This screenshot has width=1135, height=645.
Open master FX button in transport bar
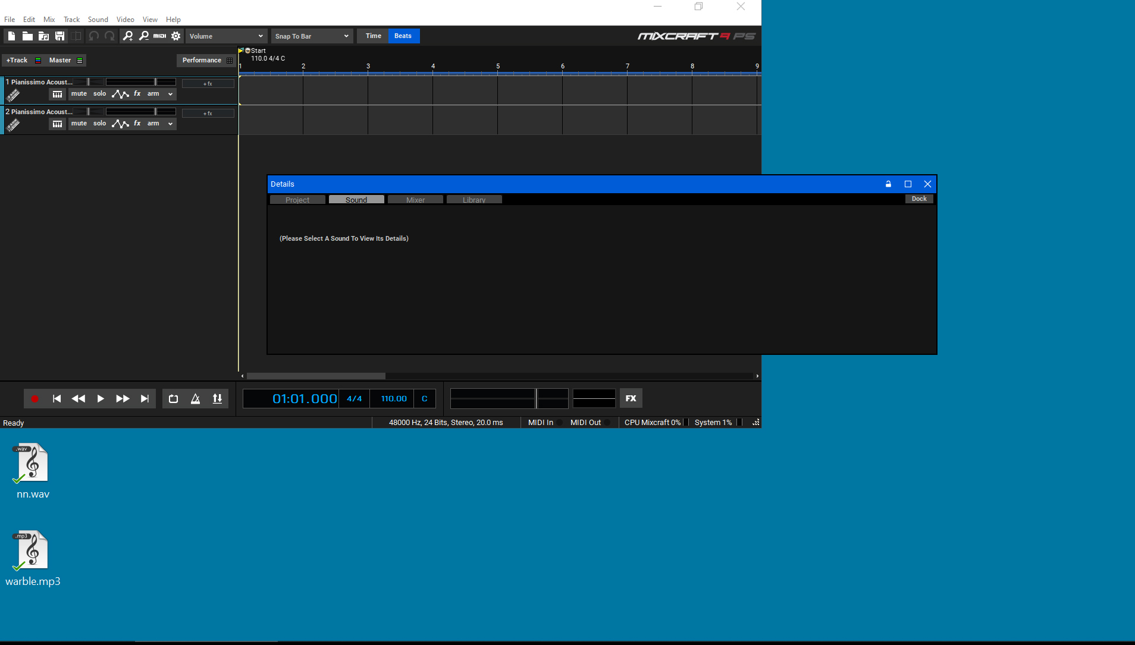[x=631, y=398]
